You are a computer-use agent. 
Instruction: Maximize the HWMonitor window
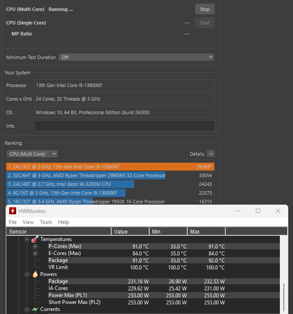point(258,211)
